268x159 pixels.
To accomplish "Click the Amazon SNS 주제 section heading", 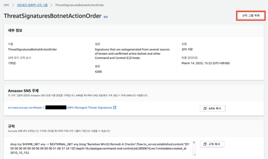I will [x=23, y=91].
